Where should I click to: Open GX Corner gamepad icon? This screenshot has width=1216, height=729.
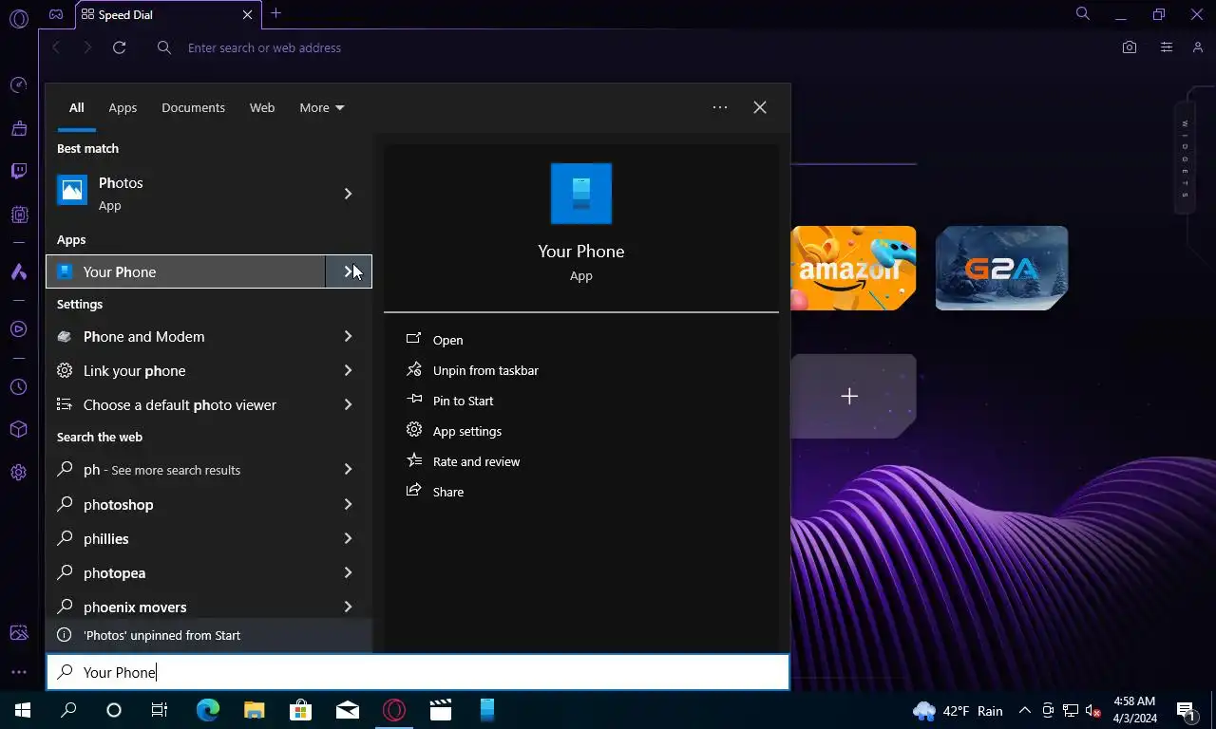pos(56,14)
